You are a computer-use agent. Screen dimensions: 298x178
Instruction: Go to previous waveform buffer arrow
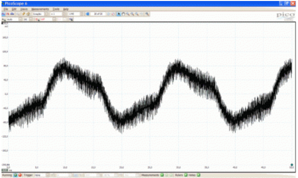click(x=87, y=14)
